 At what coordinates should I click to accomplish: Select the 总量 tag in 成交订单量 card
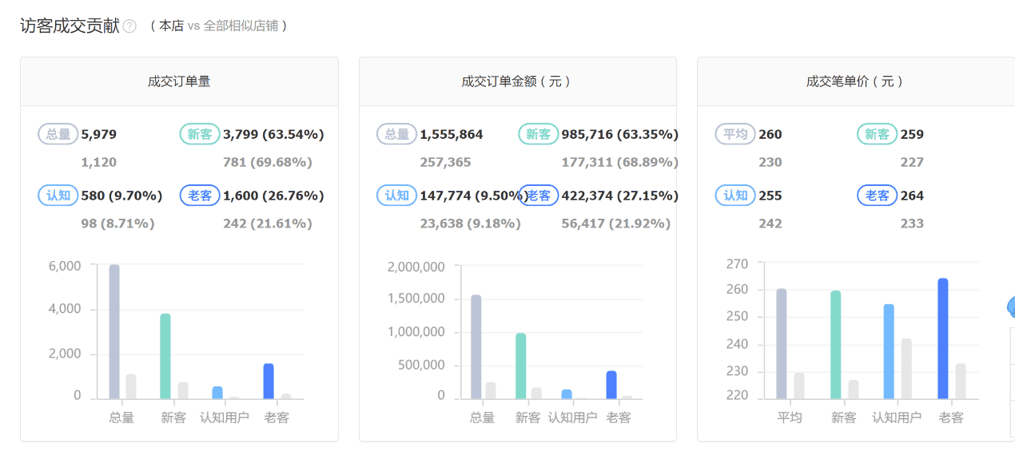tap(58, 134)
